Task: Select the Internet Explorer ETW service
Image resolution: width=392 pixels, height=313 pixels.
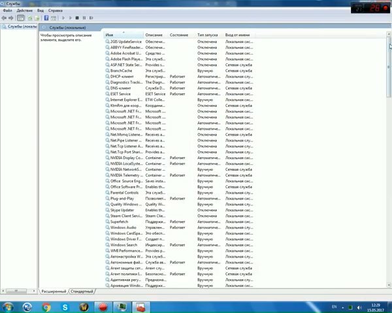Action: pyautogui.click(x=179, y=100)
